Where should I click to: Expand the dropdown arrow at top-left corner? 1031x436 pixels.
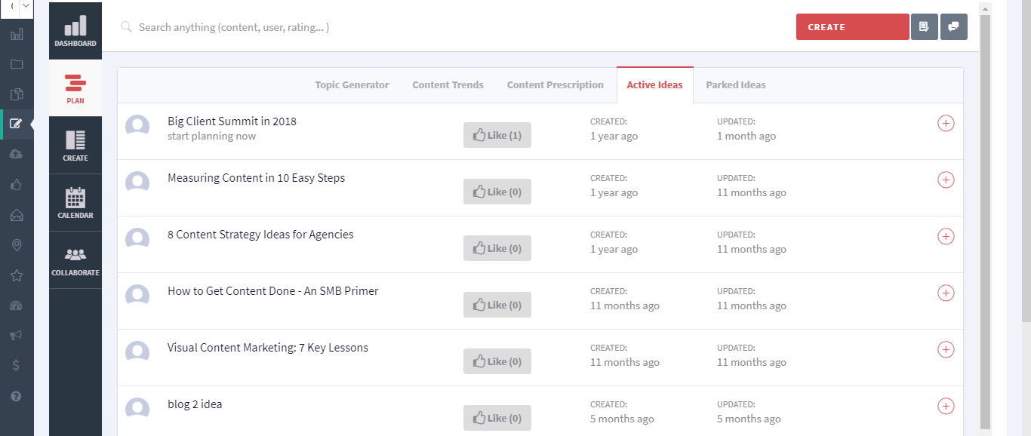(x=26, y=7)
